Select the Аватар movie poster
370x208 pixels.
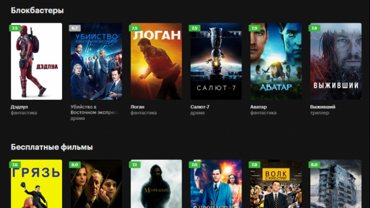coord(276,61)
